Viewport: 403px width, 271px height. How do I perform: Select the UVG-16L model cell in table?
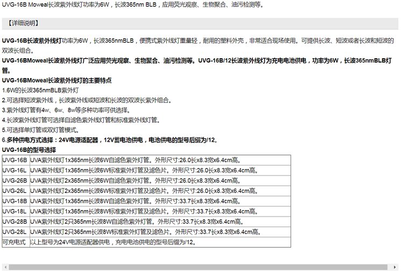15,170
